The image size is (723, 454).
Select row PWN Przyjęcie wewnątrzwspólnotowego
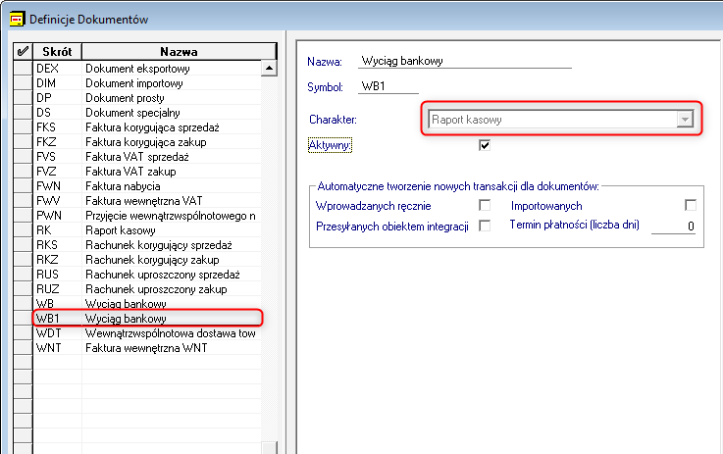(x=147, y=216)
